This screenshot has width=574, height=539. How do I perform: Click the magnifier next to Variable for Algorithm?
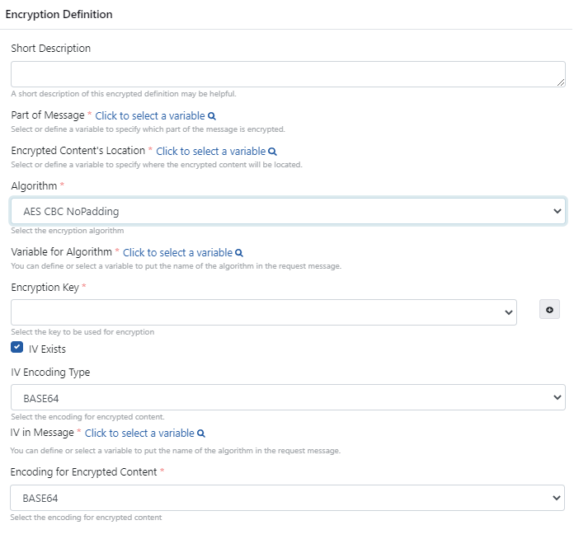point(239,253)
